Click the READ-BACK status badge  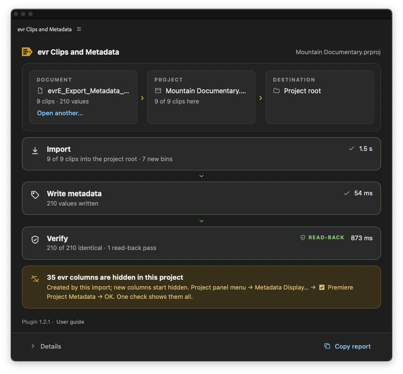click(x=322, y=237)
